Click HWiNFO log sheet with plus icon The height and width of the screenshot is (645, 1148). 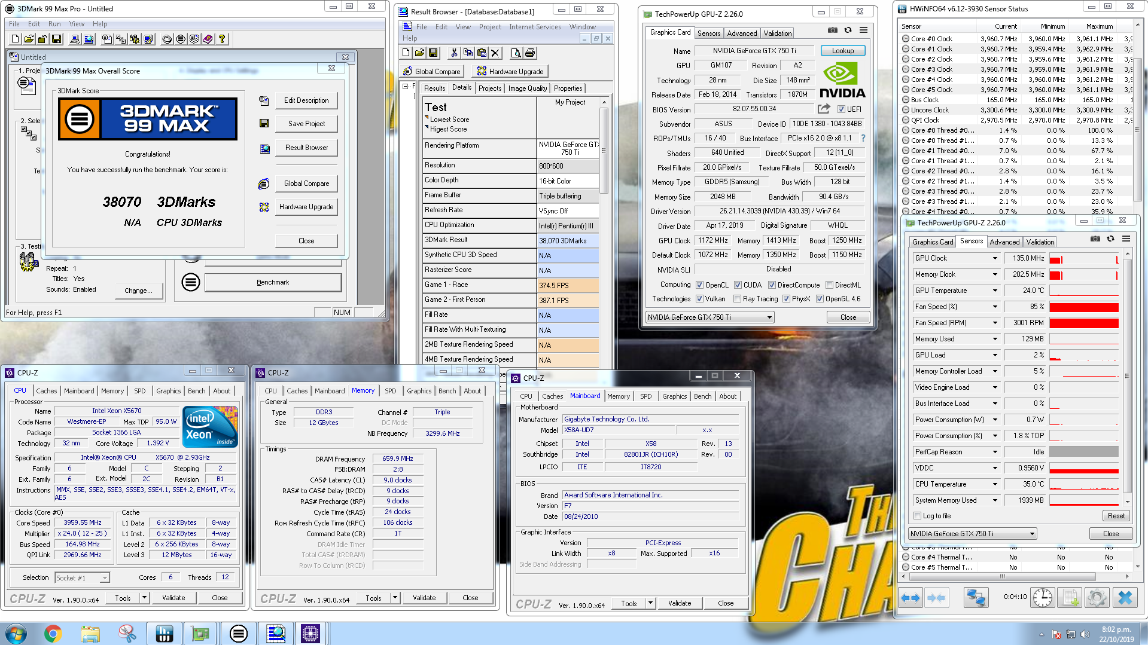[x=1070, y=597]
